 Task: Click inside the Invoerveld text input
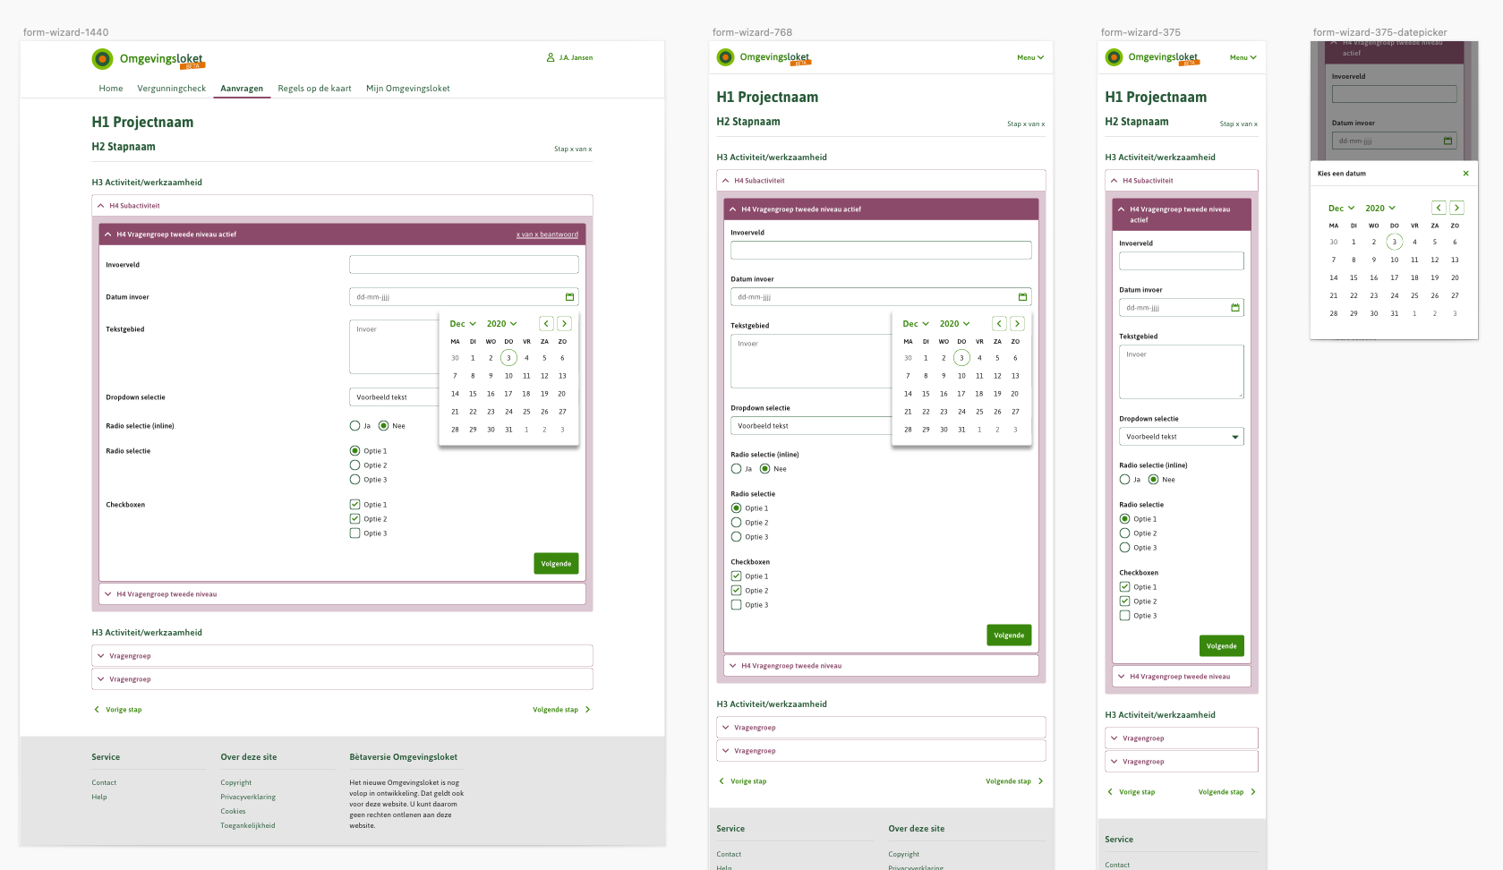pos(464,264)
